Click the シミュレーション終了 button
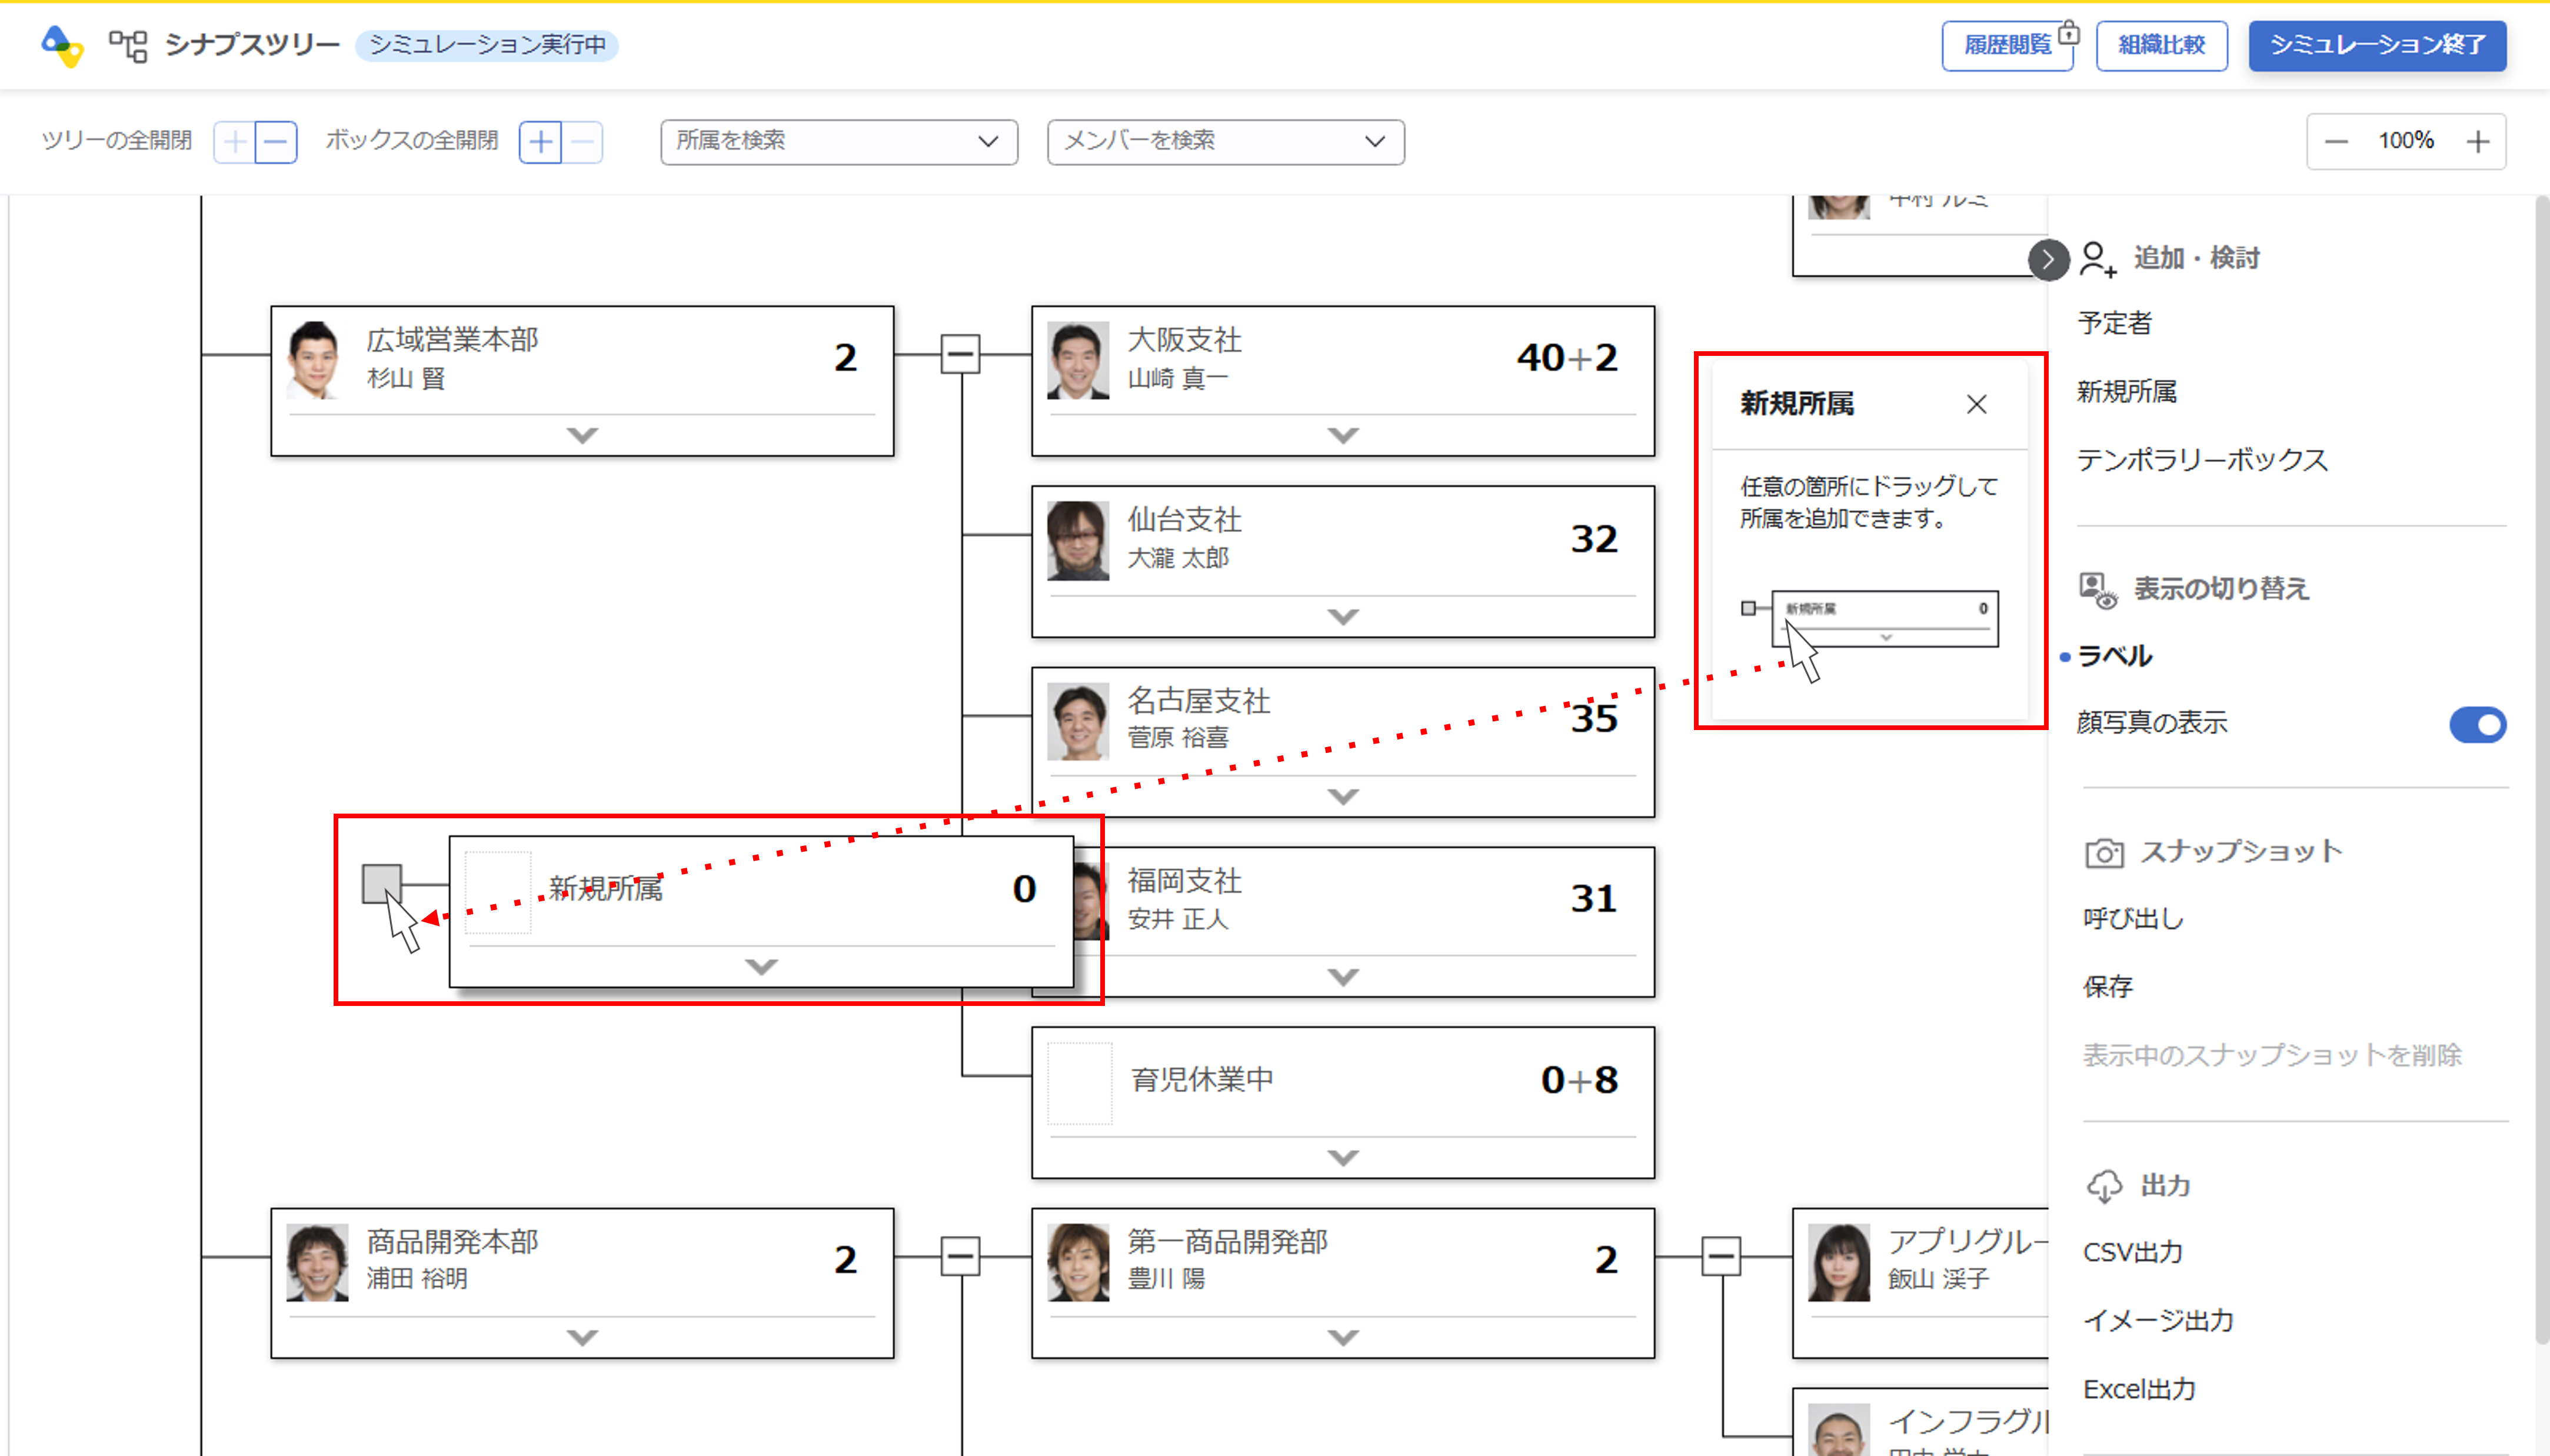The width and height of the screenshot is (2550, 1456). point(2376,45)
